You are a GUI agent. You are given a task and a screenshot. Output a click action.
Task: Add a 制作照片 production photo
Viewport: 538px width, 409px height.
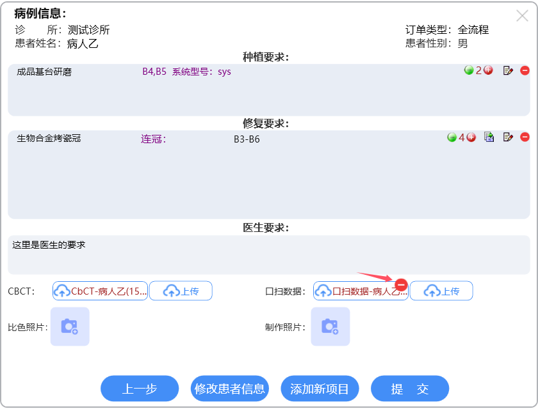pyautogui.click(x=330, y=327)
